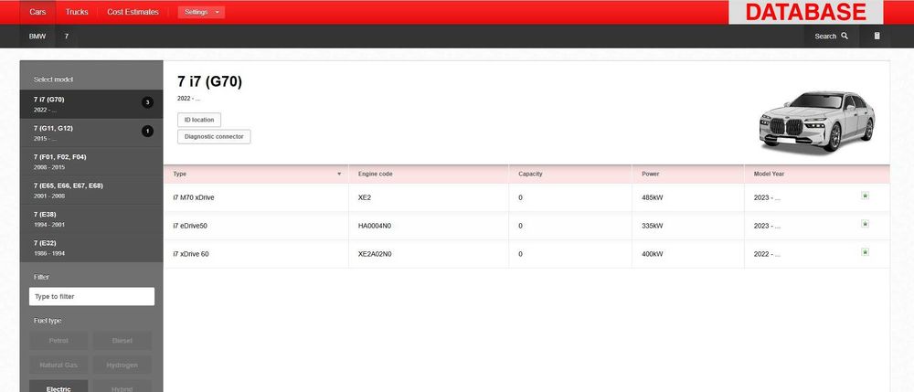Click the favorite star icon for i7 M70 xDrive
914x392 pixels.
coord(865,196)
